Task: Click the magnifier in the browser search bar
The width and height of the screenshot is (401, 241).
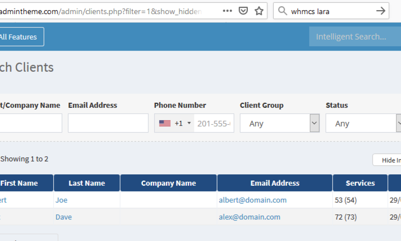Action: pyautogui.click(x=282, y=11)
